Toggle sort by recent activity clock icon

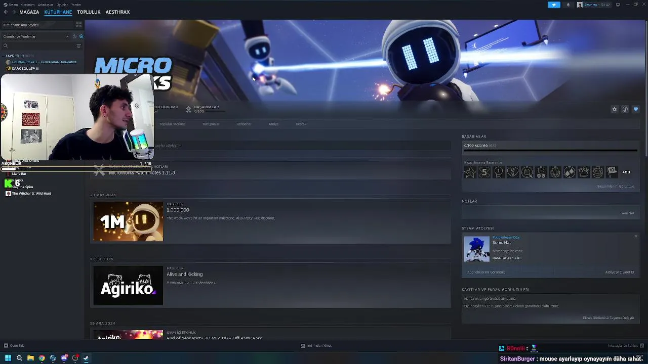pos(74,36)
